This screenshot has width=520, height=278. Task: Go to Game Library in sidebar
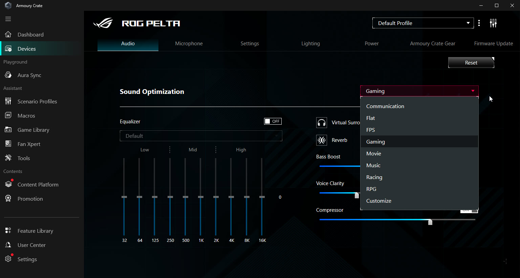tap(42, 130)
